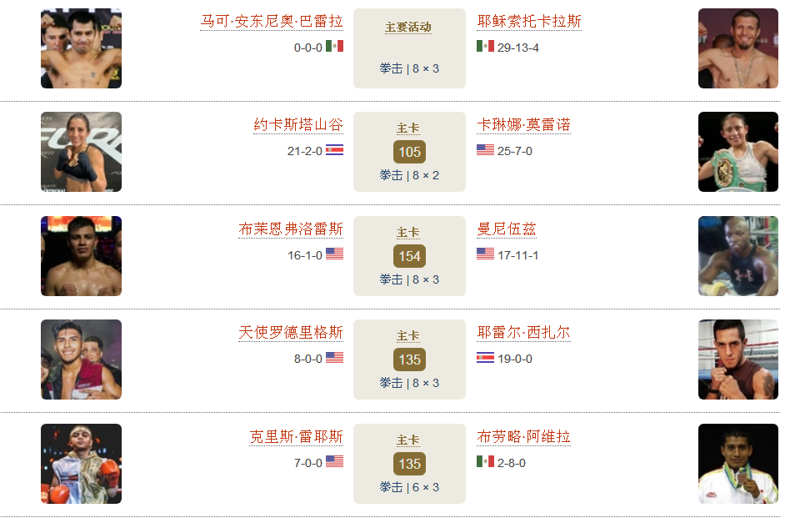This screenshot has width=800, height=523.
Task: Click Costa Rica flag beside 21-2-0 record
Action: pyautogui.click(x=335, y=149)
